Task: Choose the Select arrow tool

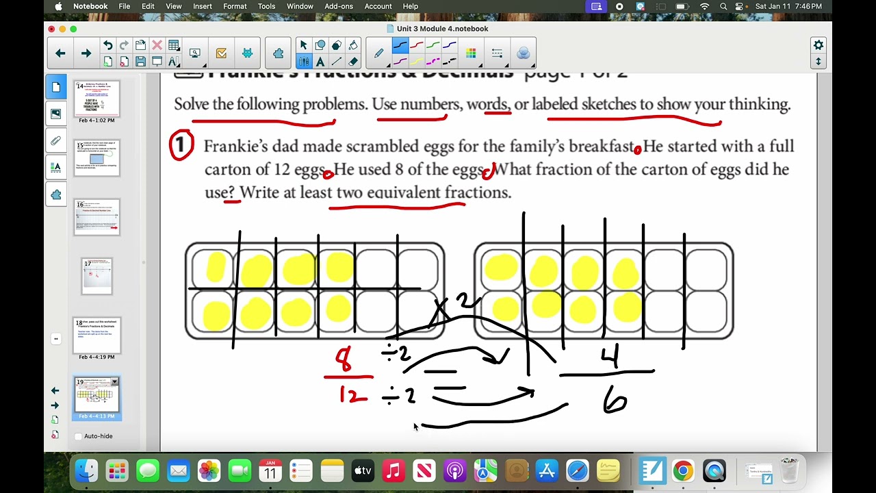Action: click(303, 45)
